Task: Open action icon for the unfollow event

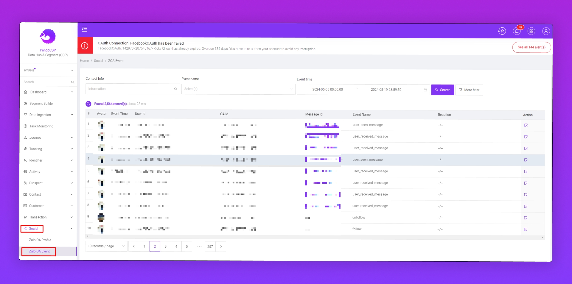Action: coord(526,218)
